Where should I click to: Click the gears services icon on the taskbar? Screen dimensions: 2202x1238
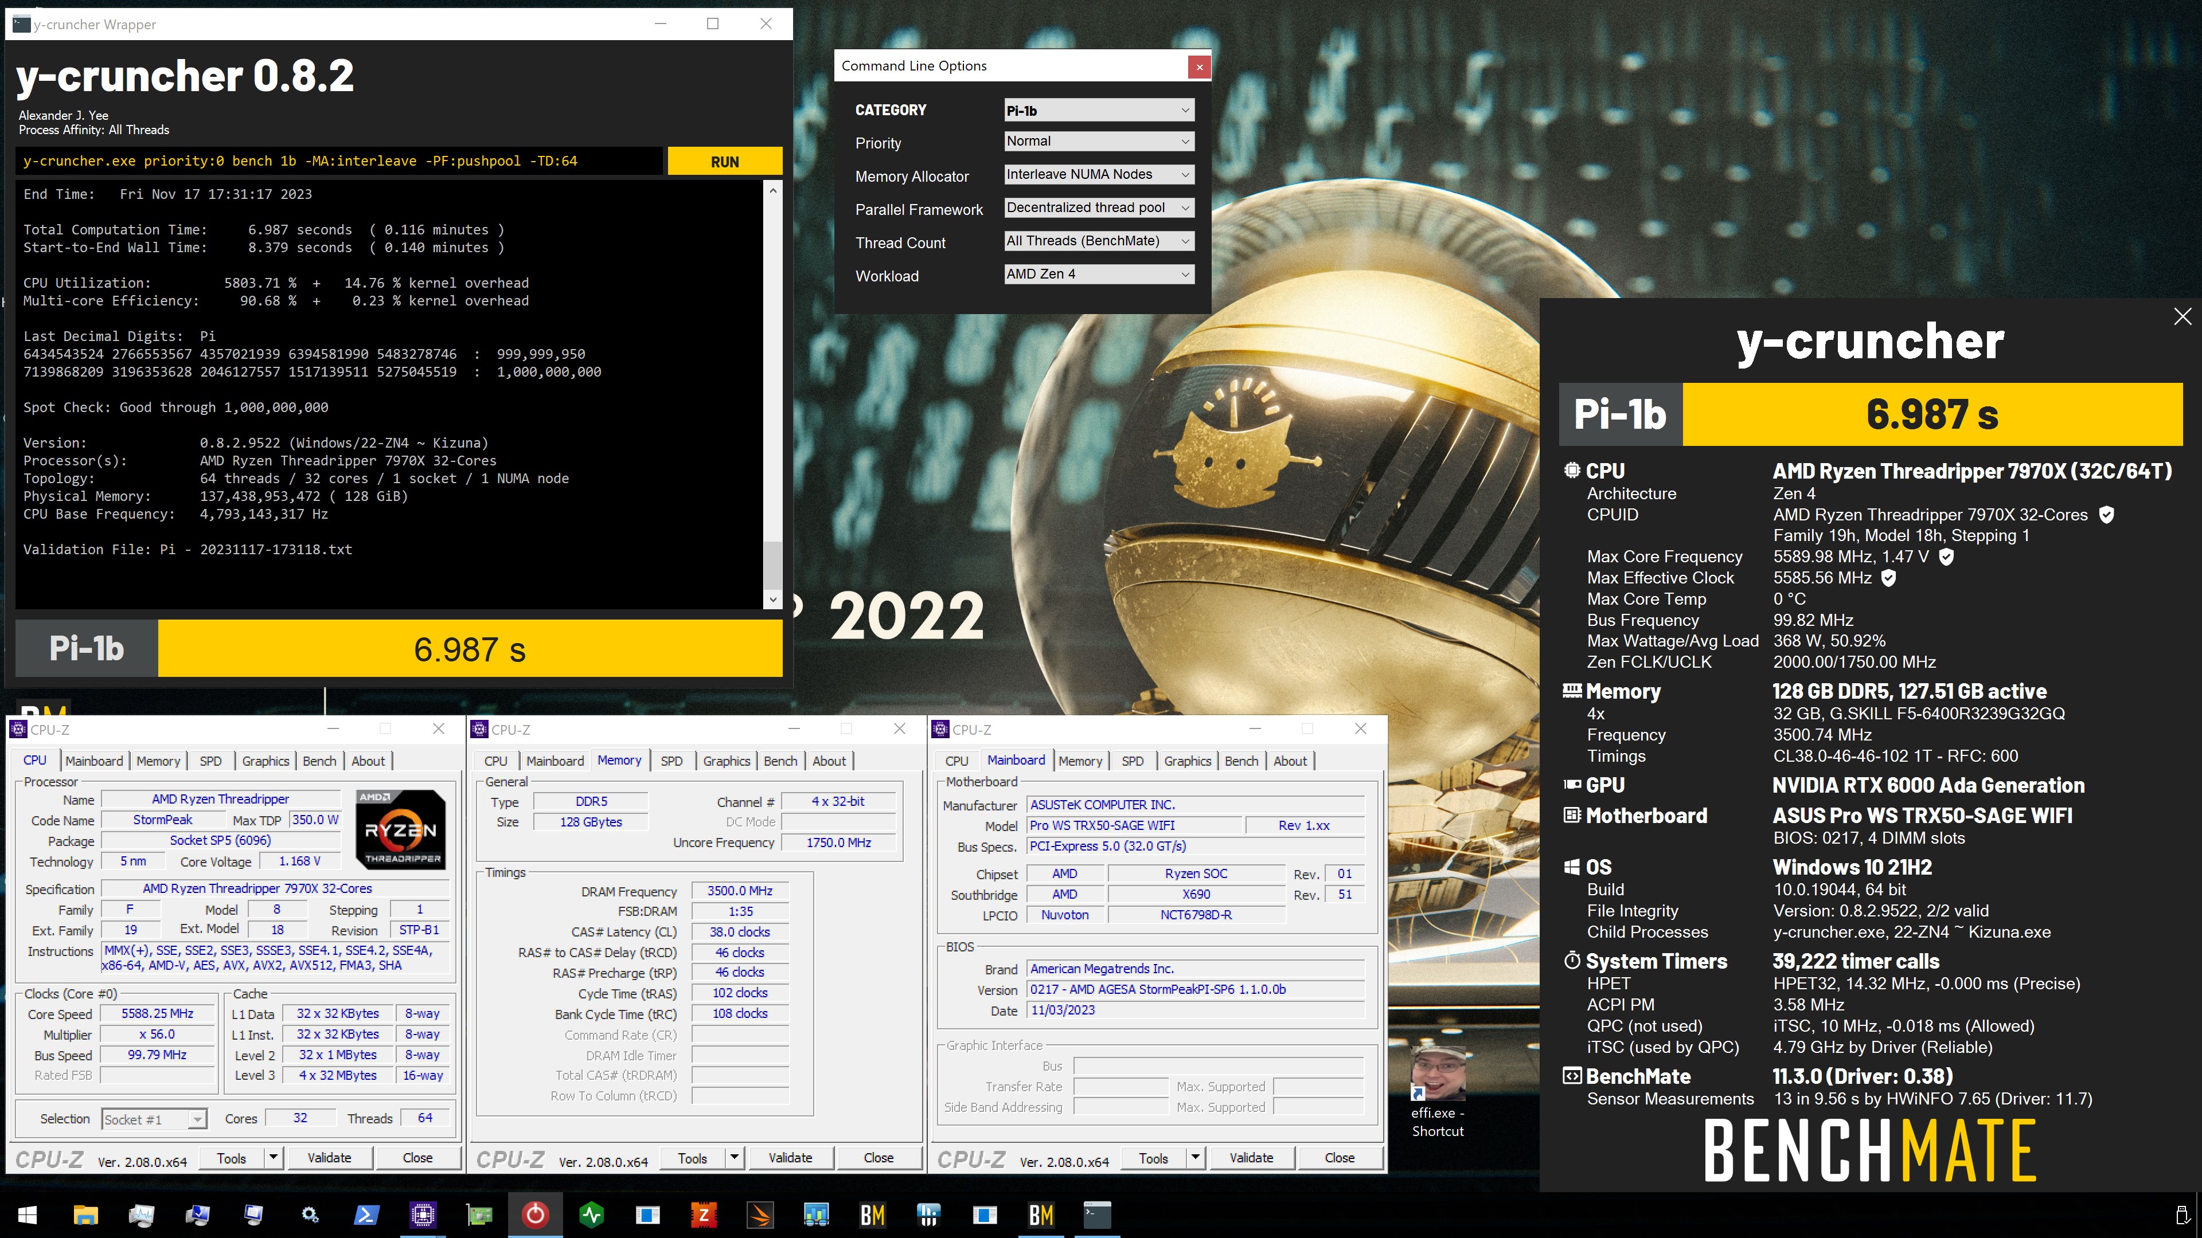click(310, 1214)
